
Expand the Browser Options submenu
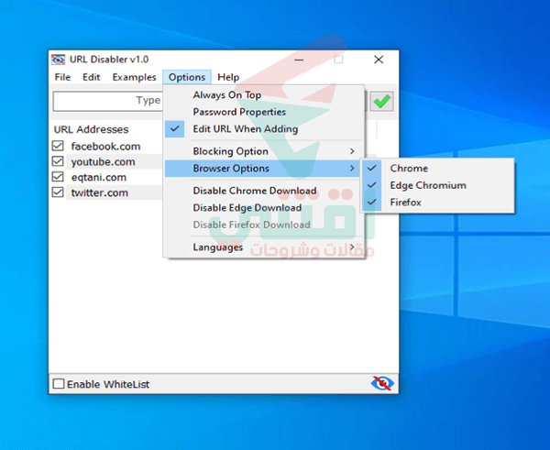click(264, 169)
